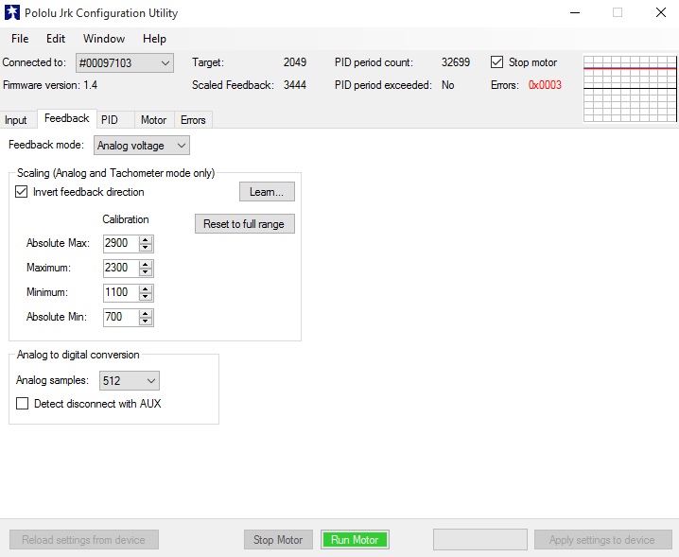Screen dimensions: 679x557
Task: Select the Feedback tab
Action: point(67,118)
